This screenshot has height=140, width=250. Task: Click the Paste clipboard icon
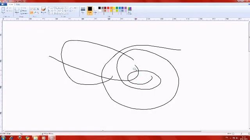coord(3,9)
